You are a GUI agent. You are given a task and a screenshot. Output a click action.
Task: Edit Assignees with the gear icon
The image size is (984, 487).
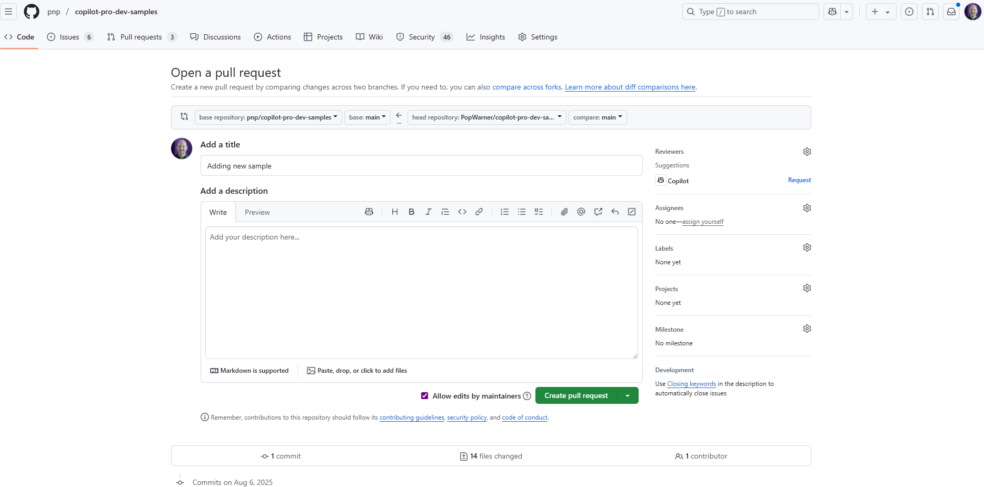[x=807, y=208]
